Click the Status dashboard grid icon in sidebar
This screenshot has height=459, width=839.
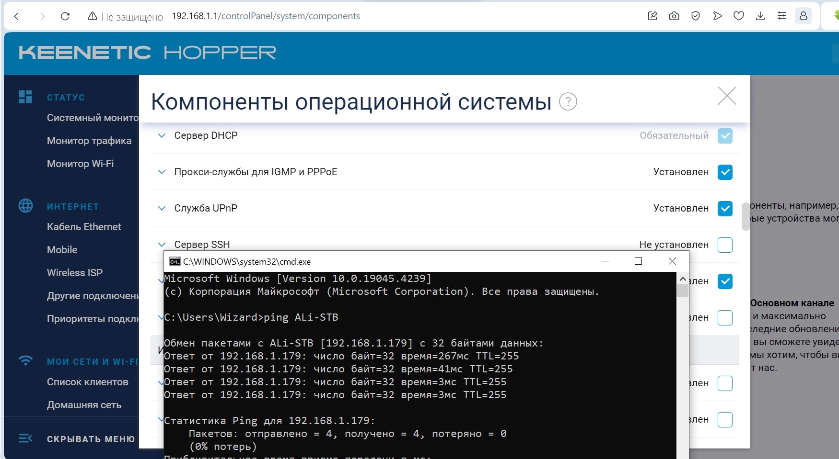click(x=25, y=97)
